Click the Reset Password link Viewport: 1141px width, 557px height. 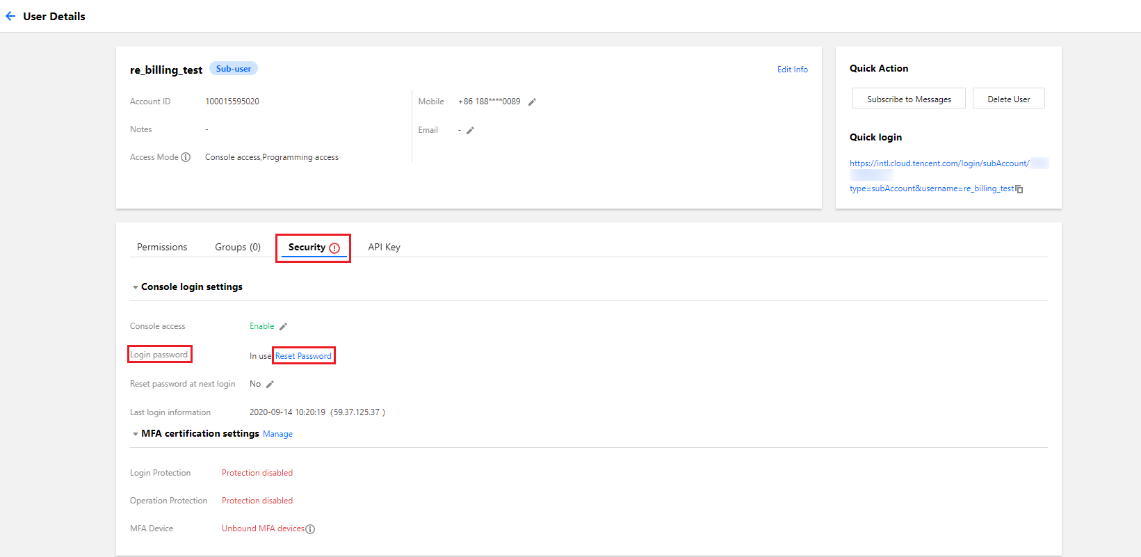coord(303,356)
